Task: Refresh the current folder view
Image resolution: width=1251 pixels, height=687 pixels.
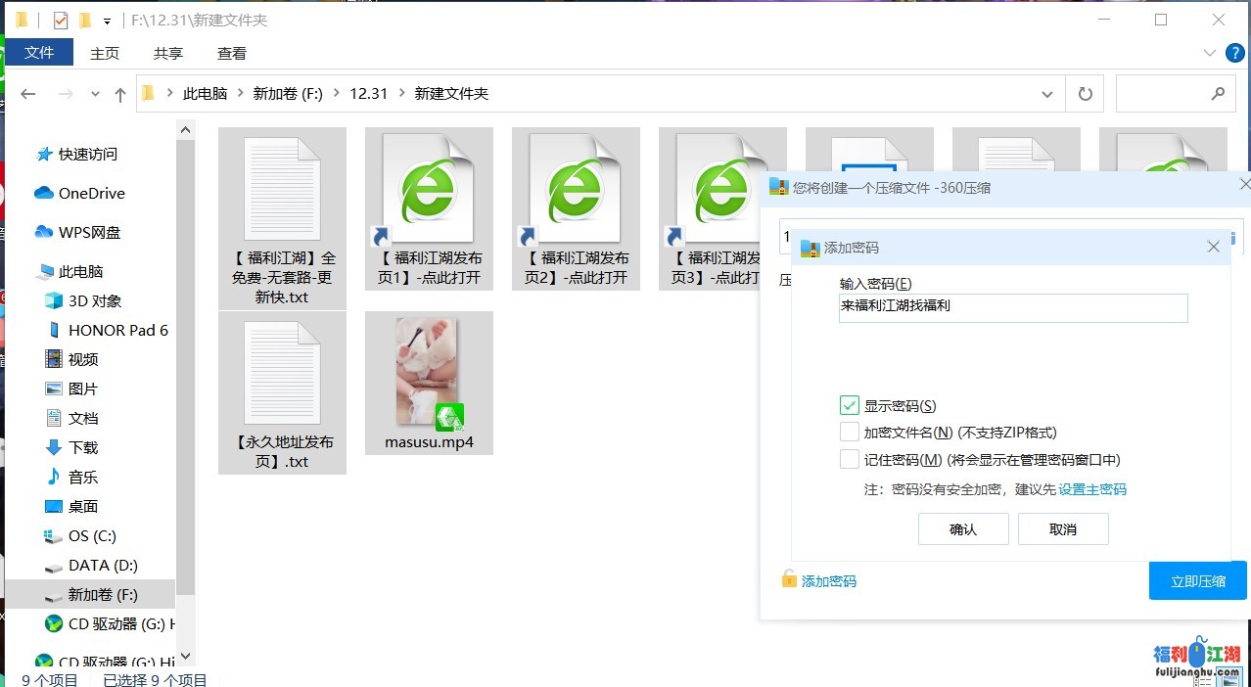Action: [x=1085, y=94]
